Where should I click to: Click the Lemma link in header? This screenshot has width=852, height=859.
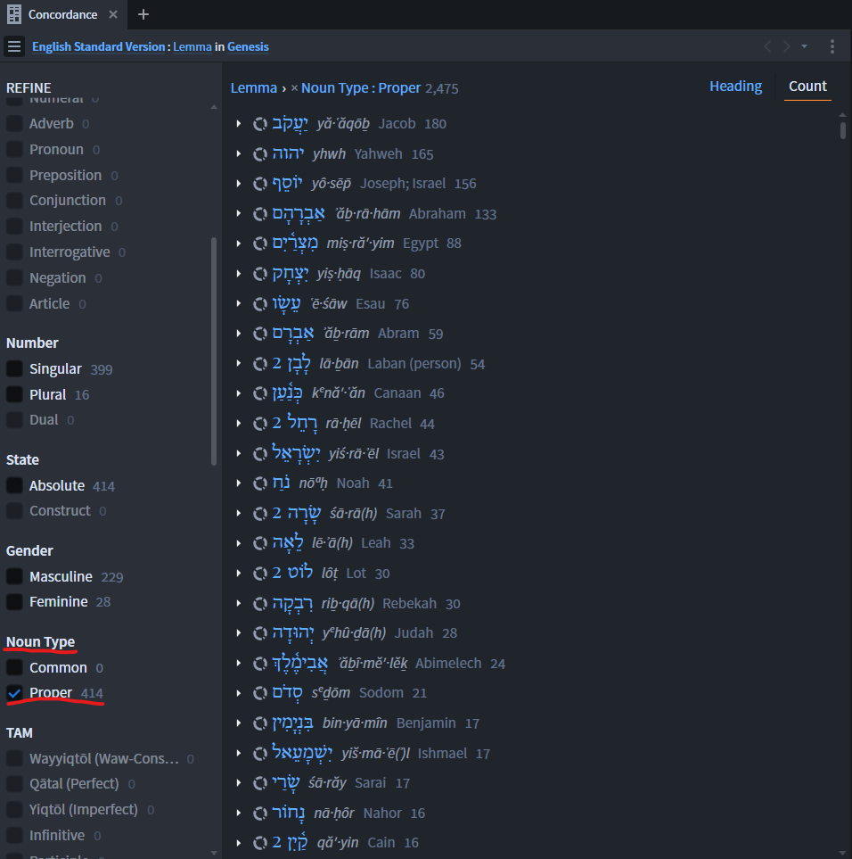[x=193, y=46]
